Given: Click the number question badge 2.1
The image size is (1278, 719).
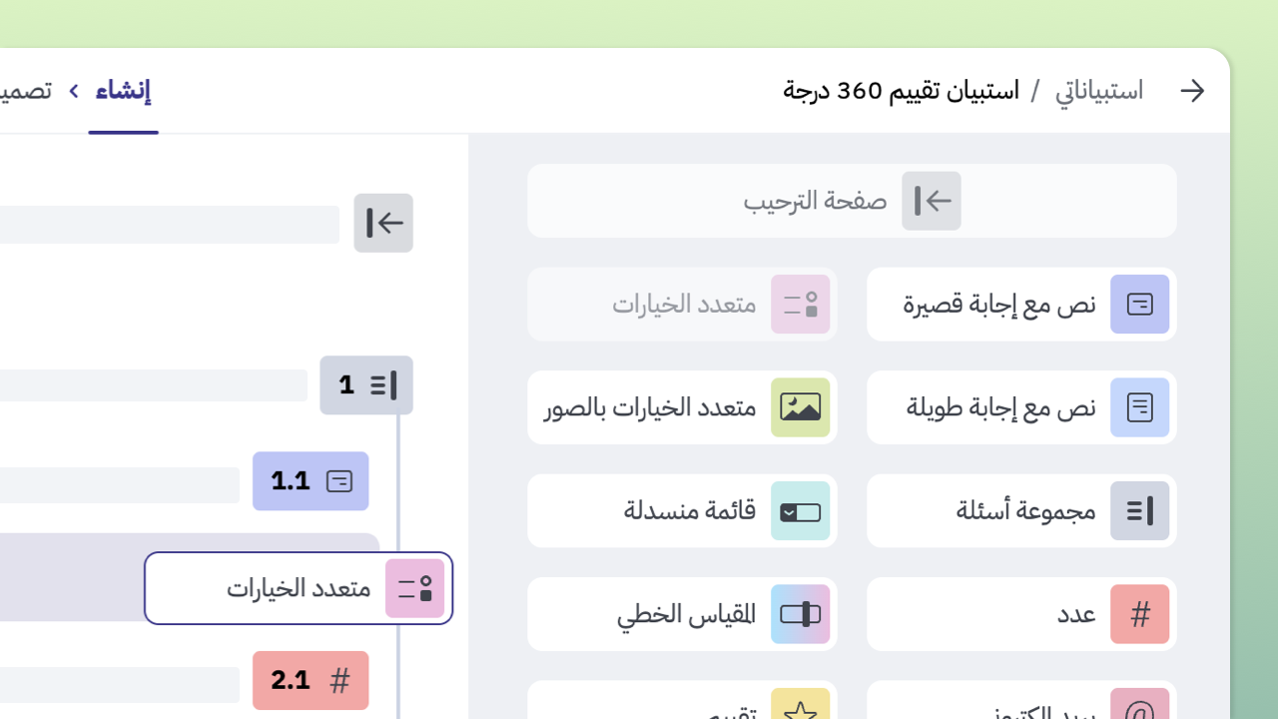Looking at the screenshot, I should (311, 680).
